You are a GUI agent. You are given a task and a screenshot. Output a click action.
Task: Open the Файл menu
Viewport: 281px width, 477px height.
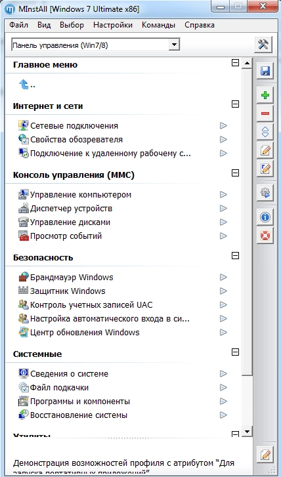coord(18,25)
